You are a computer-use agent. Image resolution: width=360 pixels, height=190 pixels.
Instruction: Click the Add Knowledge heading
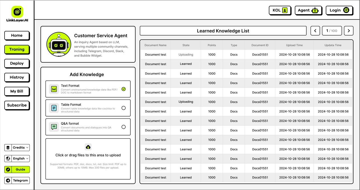[x=87, y=75]
